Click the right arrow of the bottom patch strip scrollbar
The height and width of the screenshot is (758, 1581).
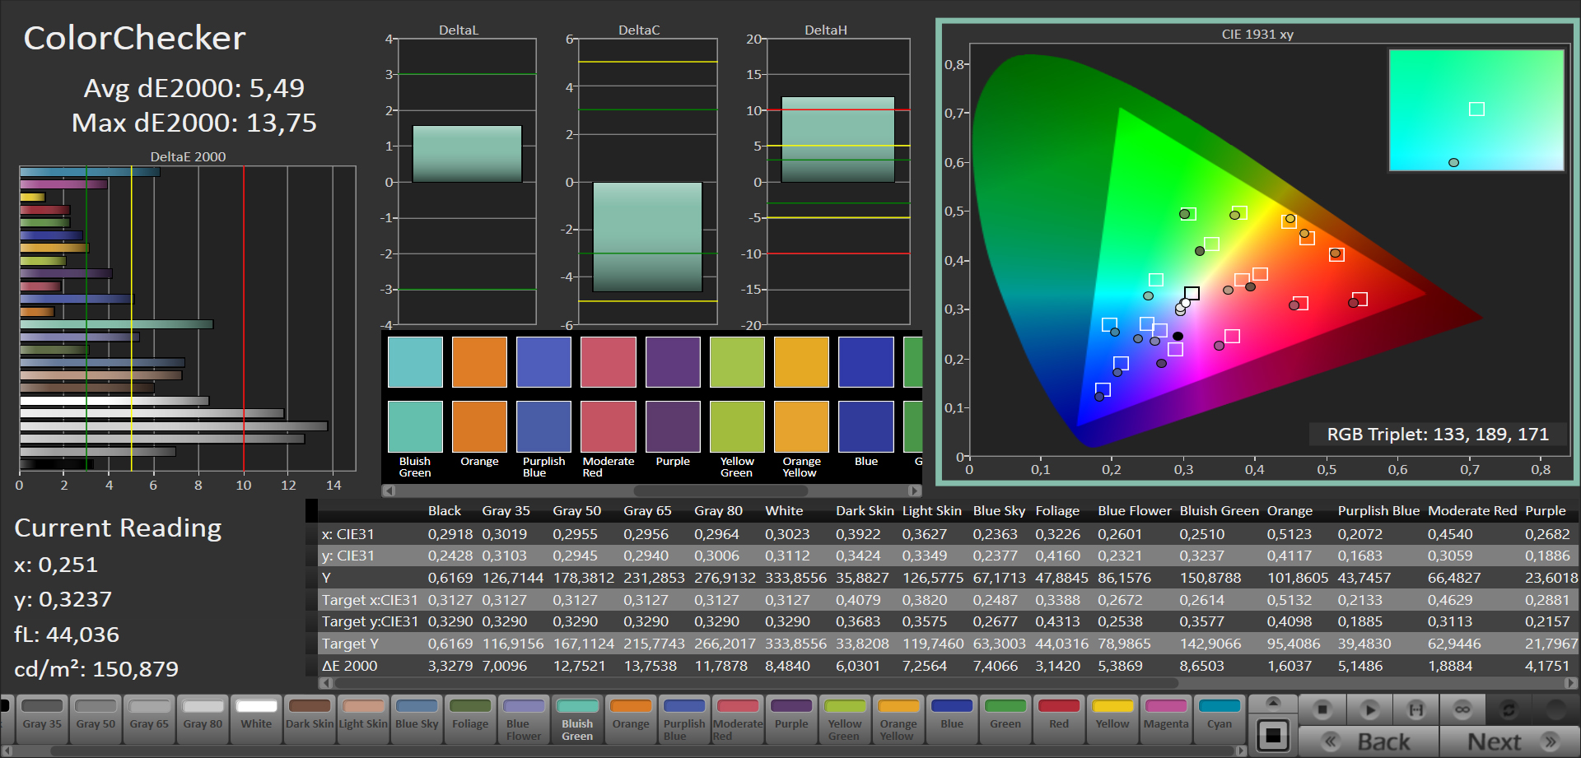(x=1241, y=751)
